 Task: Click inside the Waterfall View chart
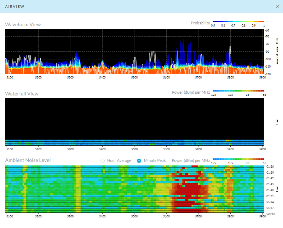pyautogui.click(x=134, y=122)
